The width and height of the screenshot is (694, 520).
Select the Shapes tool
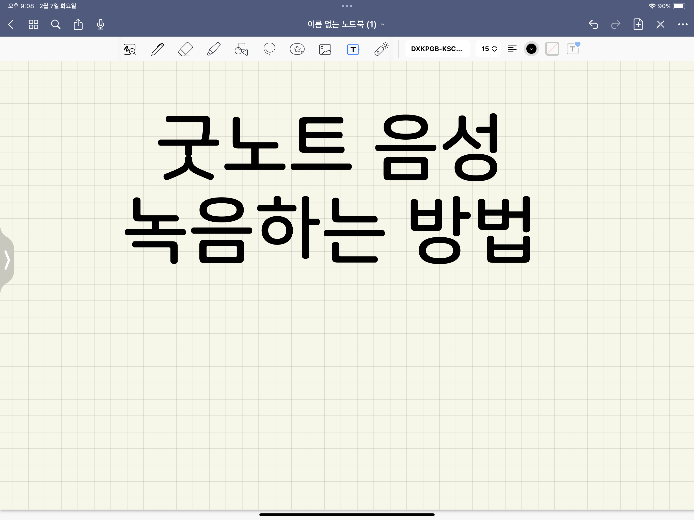point(241,49)
